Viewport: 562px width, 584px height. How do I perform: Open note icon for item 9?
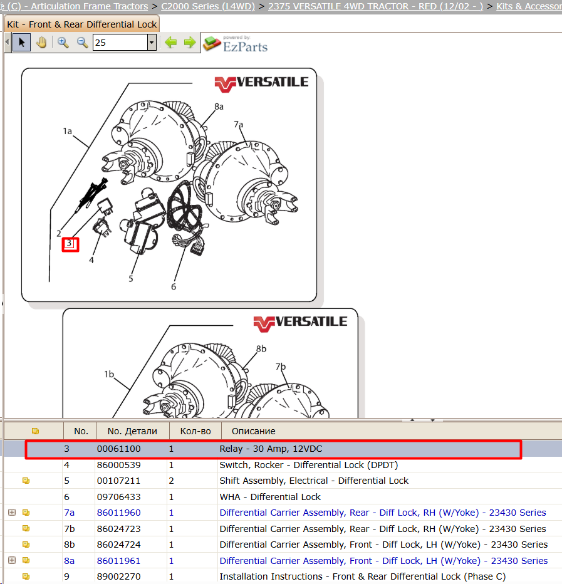(x=26, y=576)
